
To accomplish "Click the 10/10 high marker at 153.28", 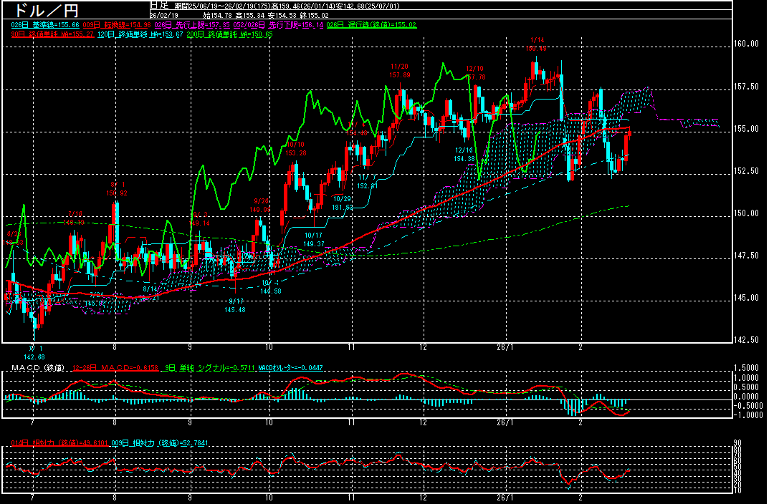I will pyautogui.click(x=295, y=148).
